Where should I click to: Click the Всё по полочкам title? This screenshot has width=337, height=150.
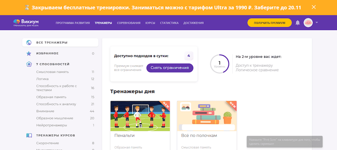[x=199, y=135]
